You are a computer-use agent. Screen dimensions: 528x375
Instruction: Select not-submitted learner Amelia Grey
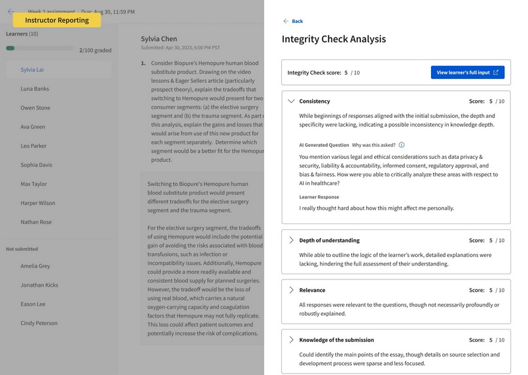point(35,266)
